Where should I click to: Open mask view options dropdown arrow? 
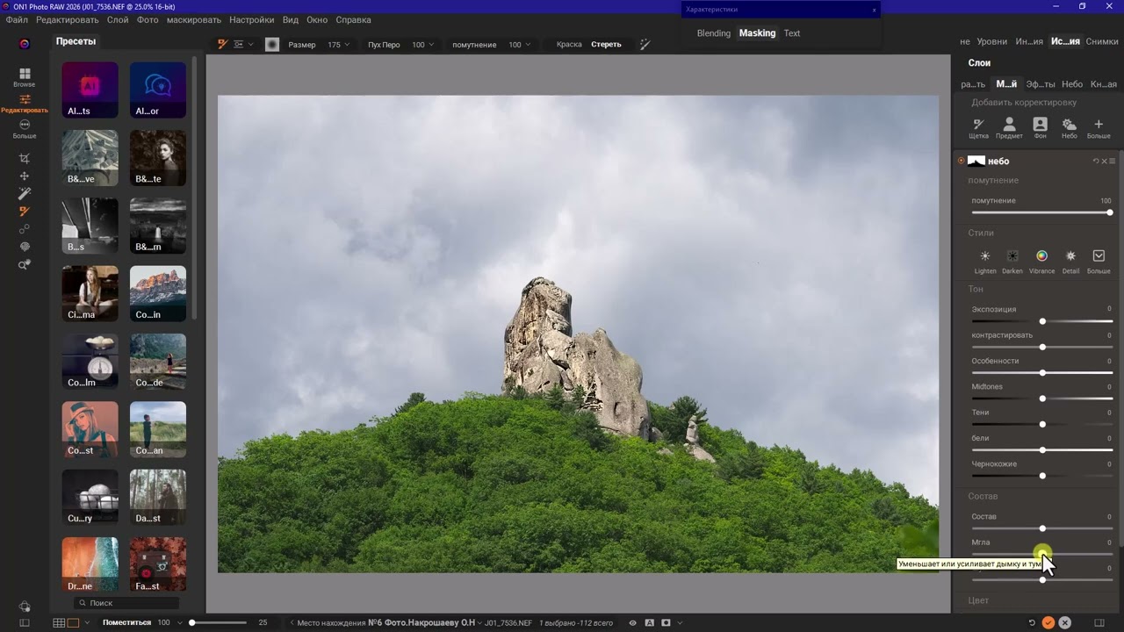pyautogui.click(x=679, y=623)
